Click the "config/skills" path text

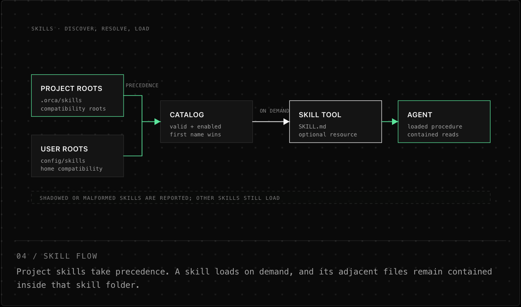(x=63, y=161)
